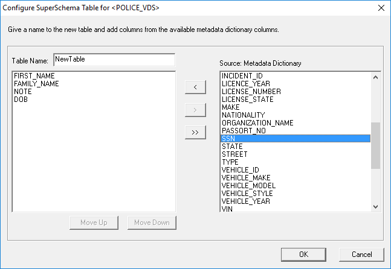Click the scroll up arrow in Metadata Dictionary list
This screenshot has width=391, height=269.
click(x=375, y=77)
